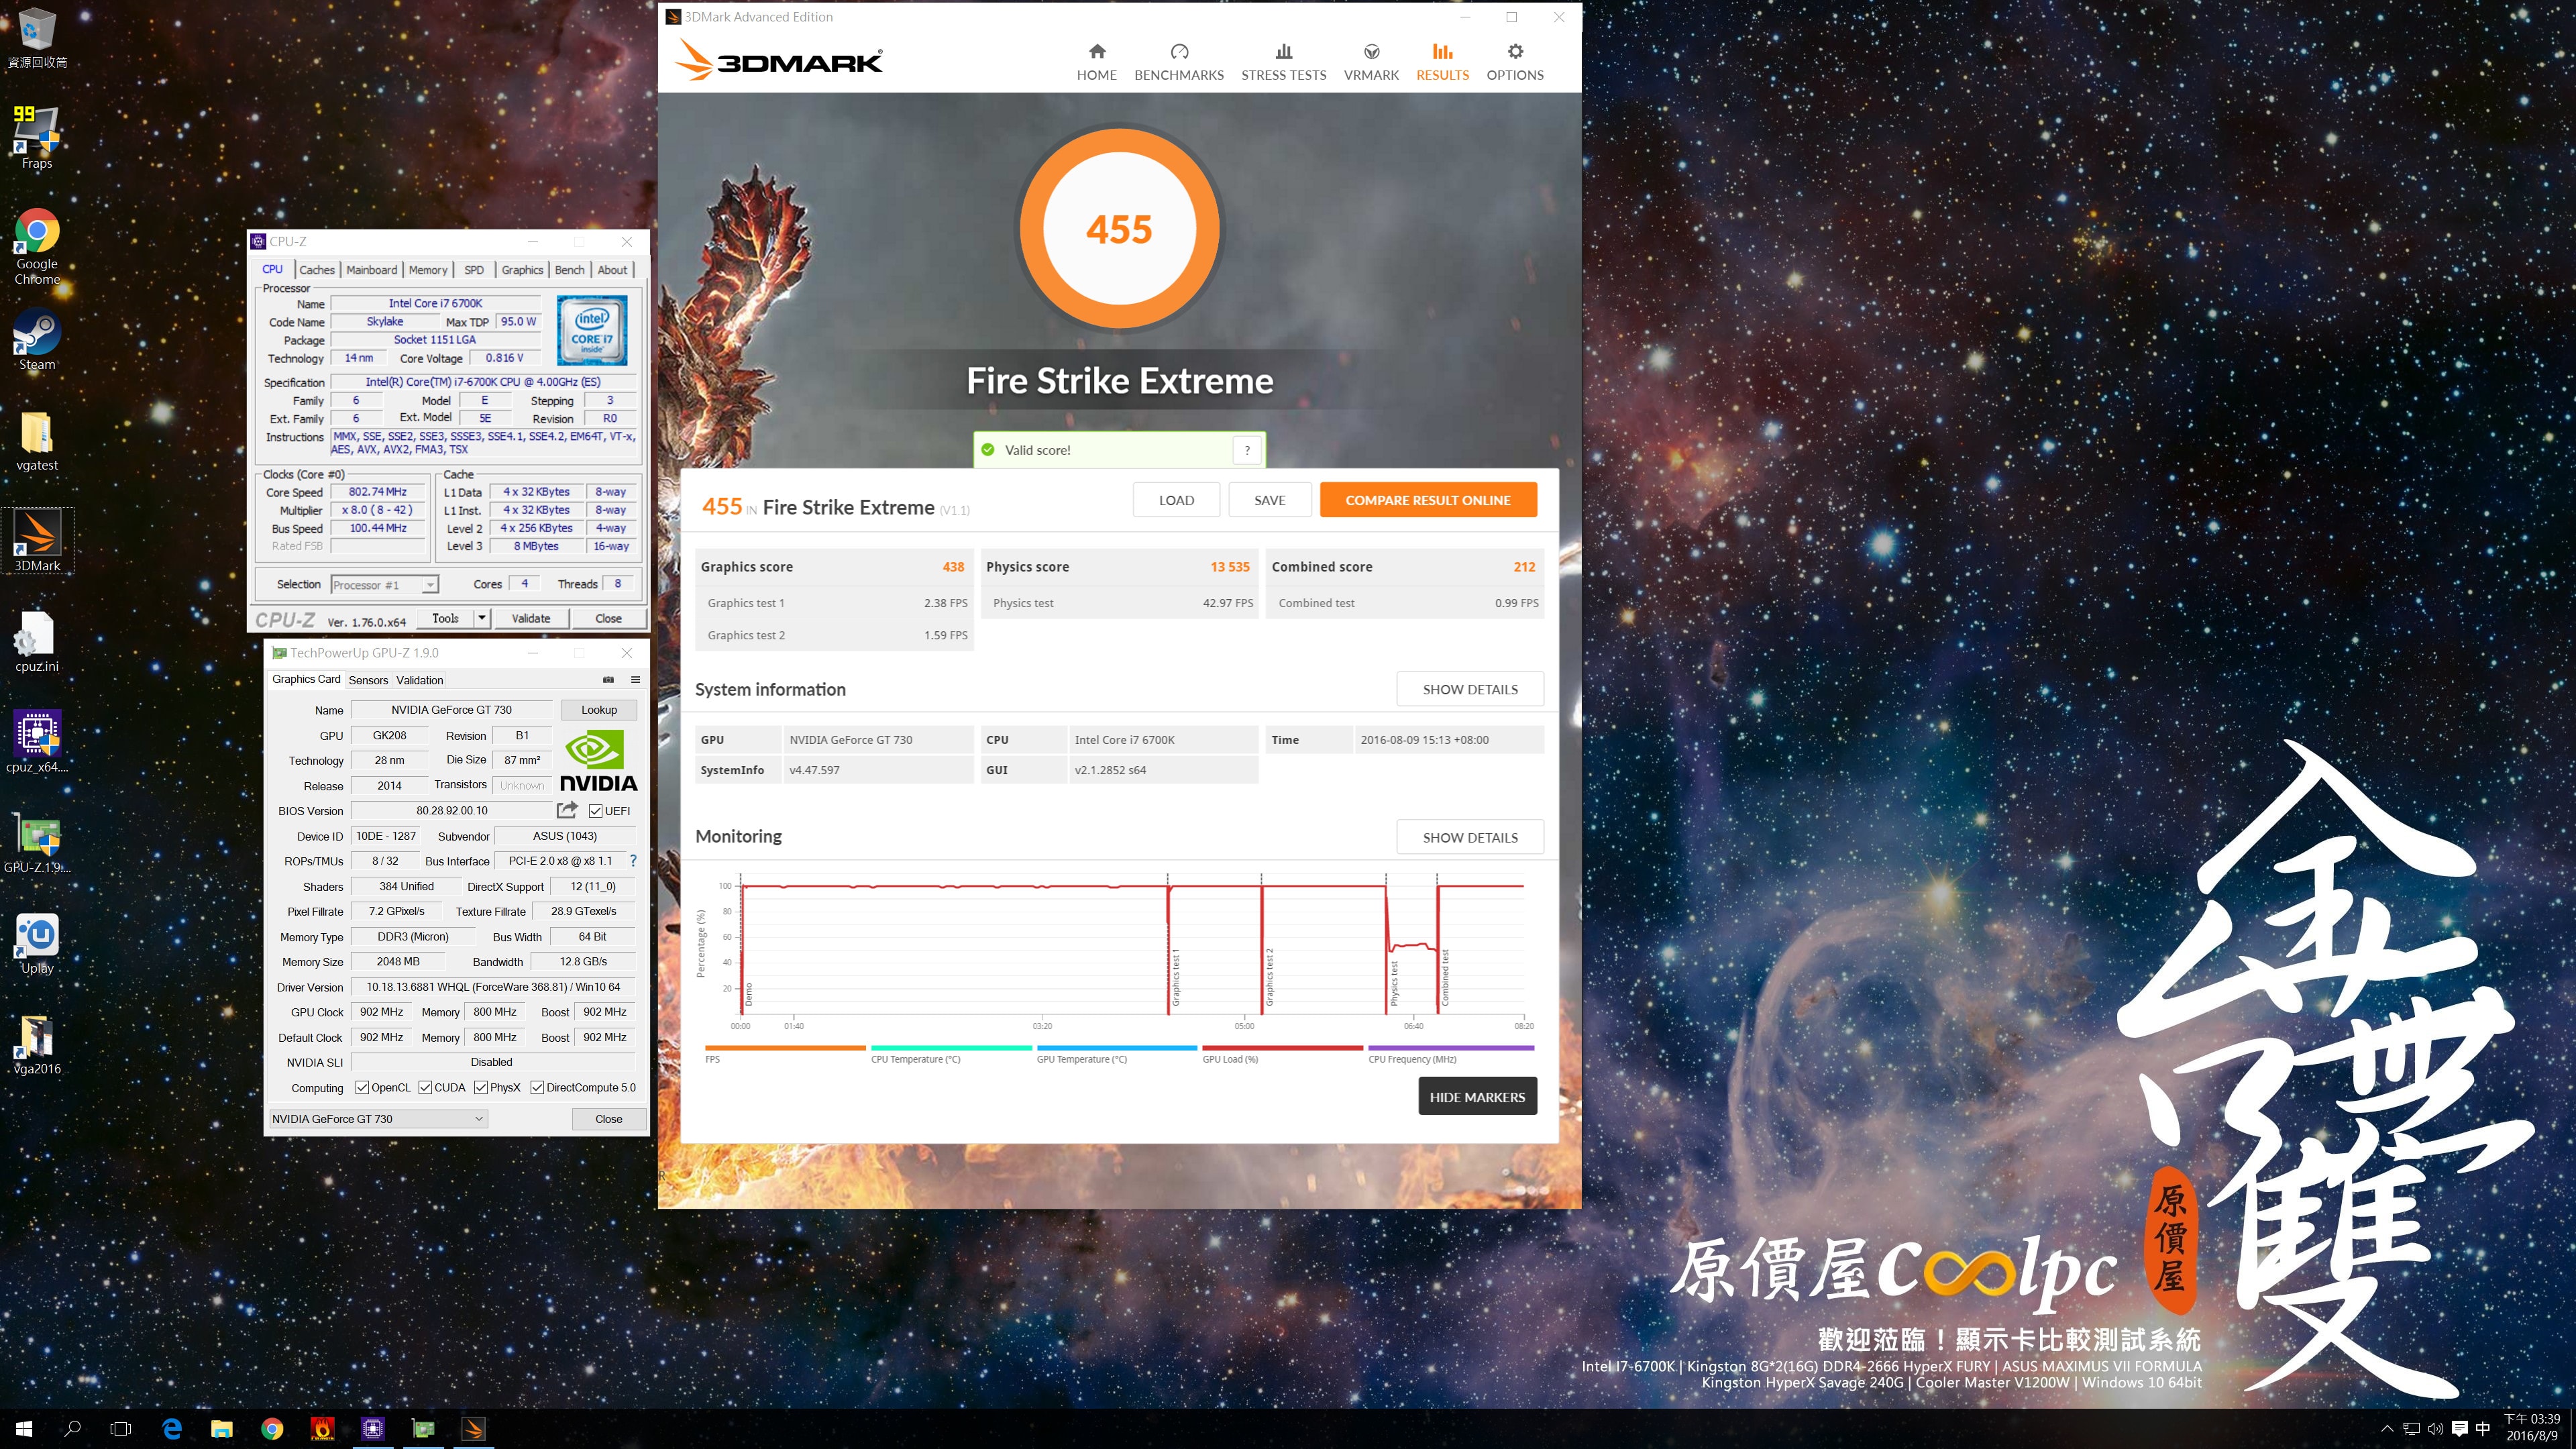Open the GPU-Z hamburger menu

click(635, 680)
